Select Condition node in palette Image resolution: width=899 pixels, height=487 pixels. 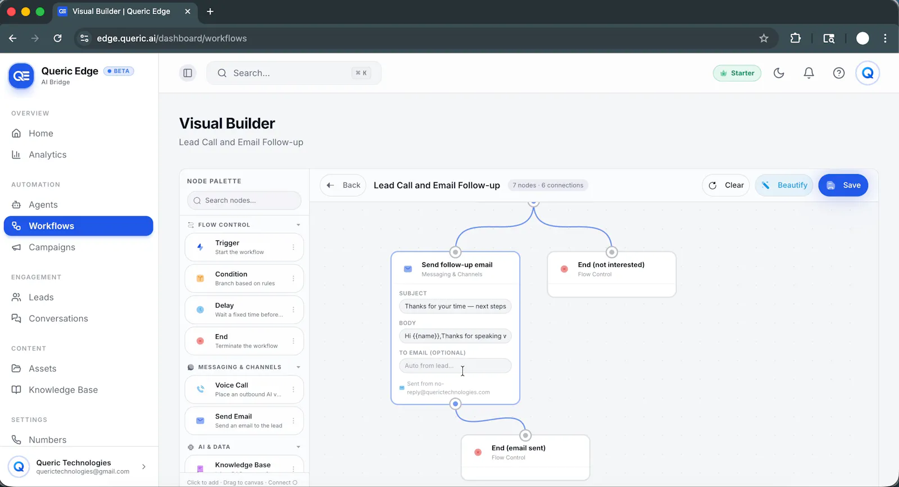tap(244, 279)
